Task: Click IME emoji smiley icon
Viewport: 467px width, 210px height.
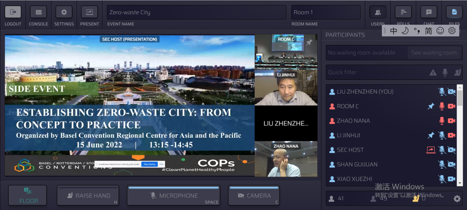Action: coord(440,31)
